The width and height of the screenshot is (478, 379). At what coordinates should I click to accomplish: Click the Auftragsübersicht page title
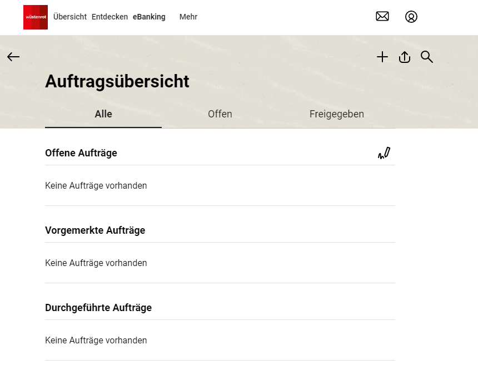point(117,81)
